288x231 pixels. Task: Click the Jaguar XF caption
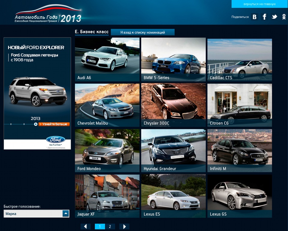(86, 214)
